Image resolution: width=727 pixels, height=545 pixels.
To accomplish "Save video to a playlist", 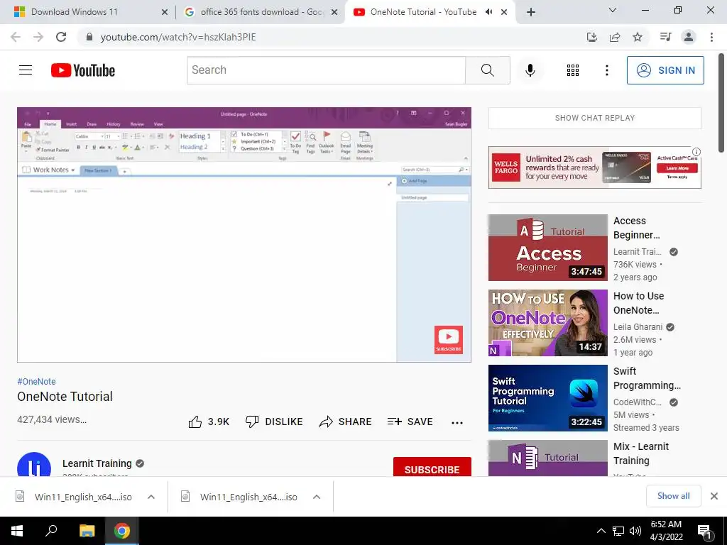I will click(x=410, y=422).
